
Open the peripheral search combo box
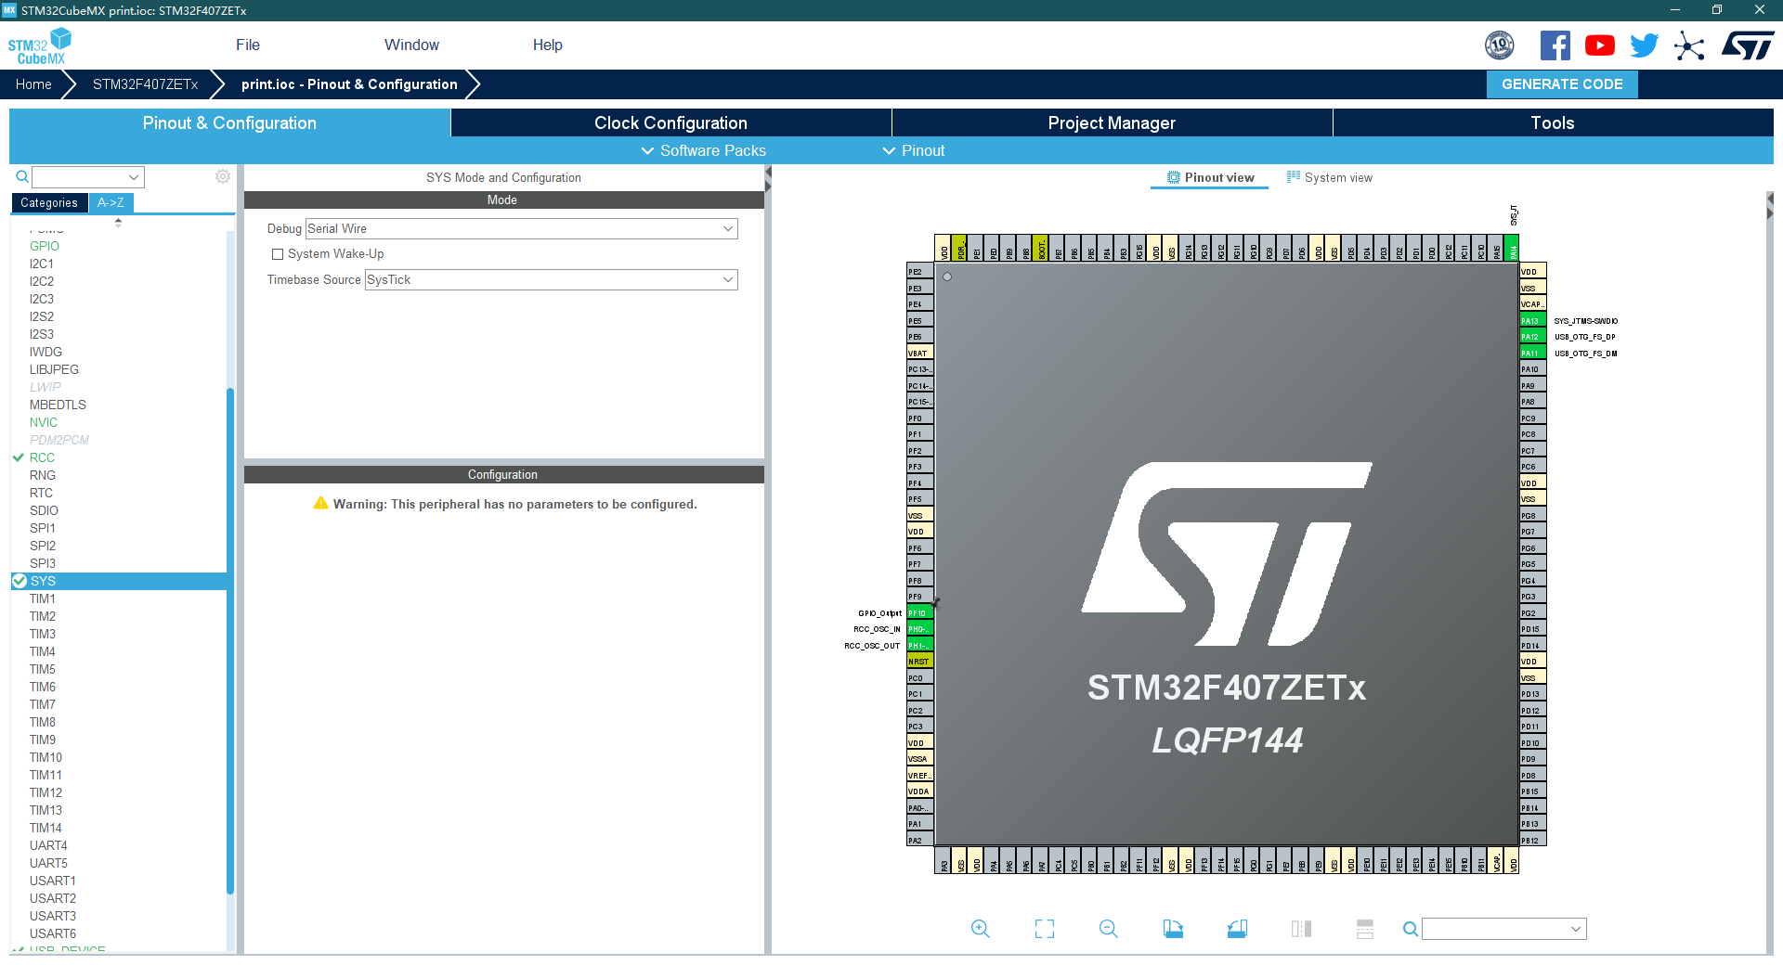(88, 176)
